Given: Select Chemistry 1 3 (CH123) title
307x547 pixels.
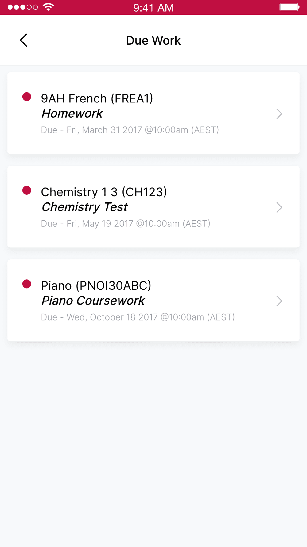Looking at the screenshot, I should (x=104, y=192).
